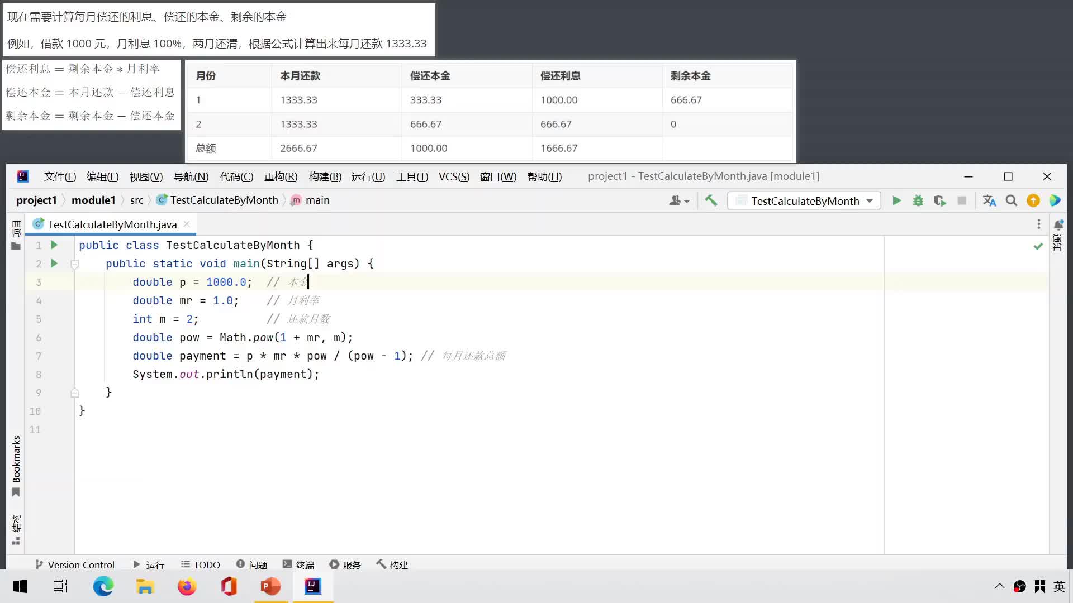Screen dimensions: 1073x603
Task: Click module1 breadcrumb item
Action: [x=93, y=200]
